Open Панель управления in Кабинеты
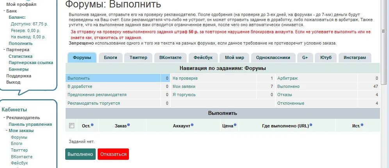The image size is (389, 168). coord(30,124)
